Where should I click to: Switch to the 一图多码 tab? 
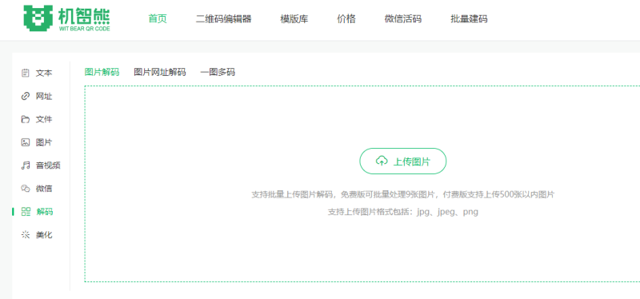point(218,72)
